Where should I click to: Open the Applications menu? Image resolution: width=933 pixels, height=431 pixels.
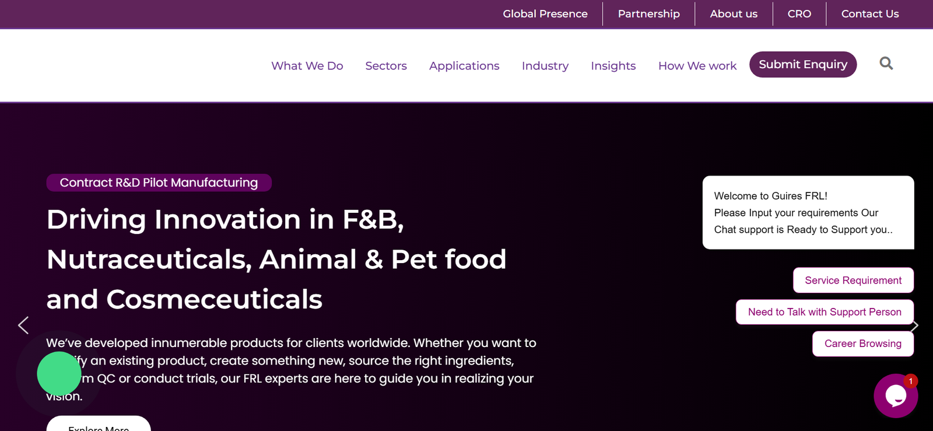[464, 66]
